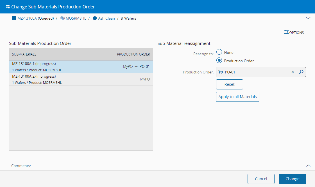315x187 pixels.
Task: Click the dialog title icon
Action: click(8, 7)
